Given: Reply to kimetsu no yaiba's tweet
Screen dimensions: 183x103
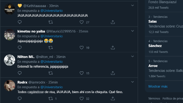Looking at the screenshot, I should pos(20,48).
